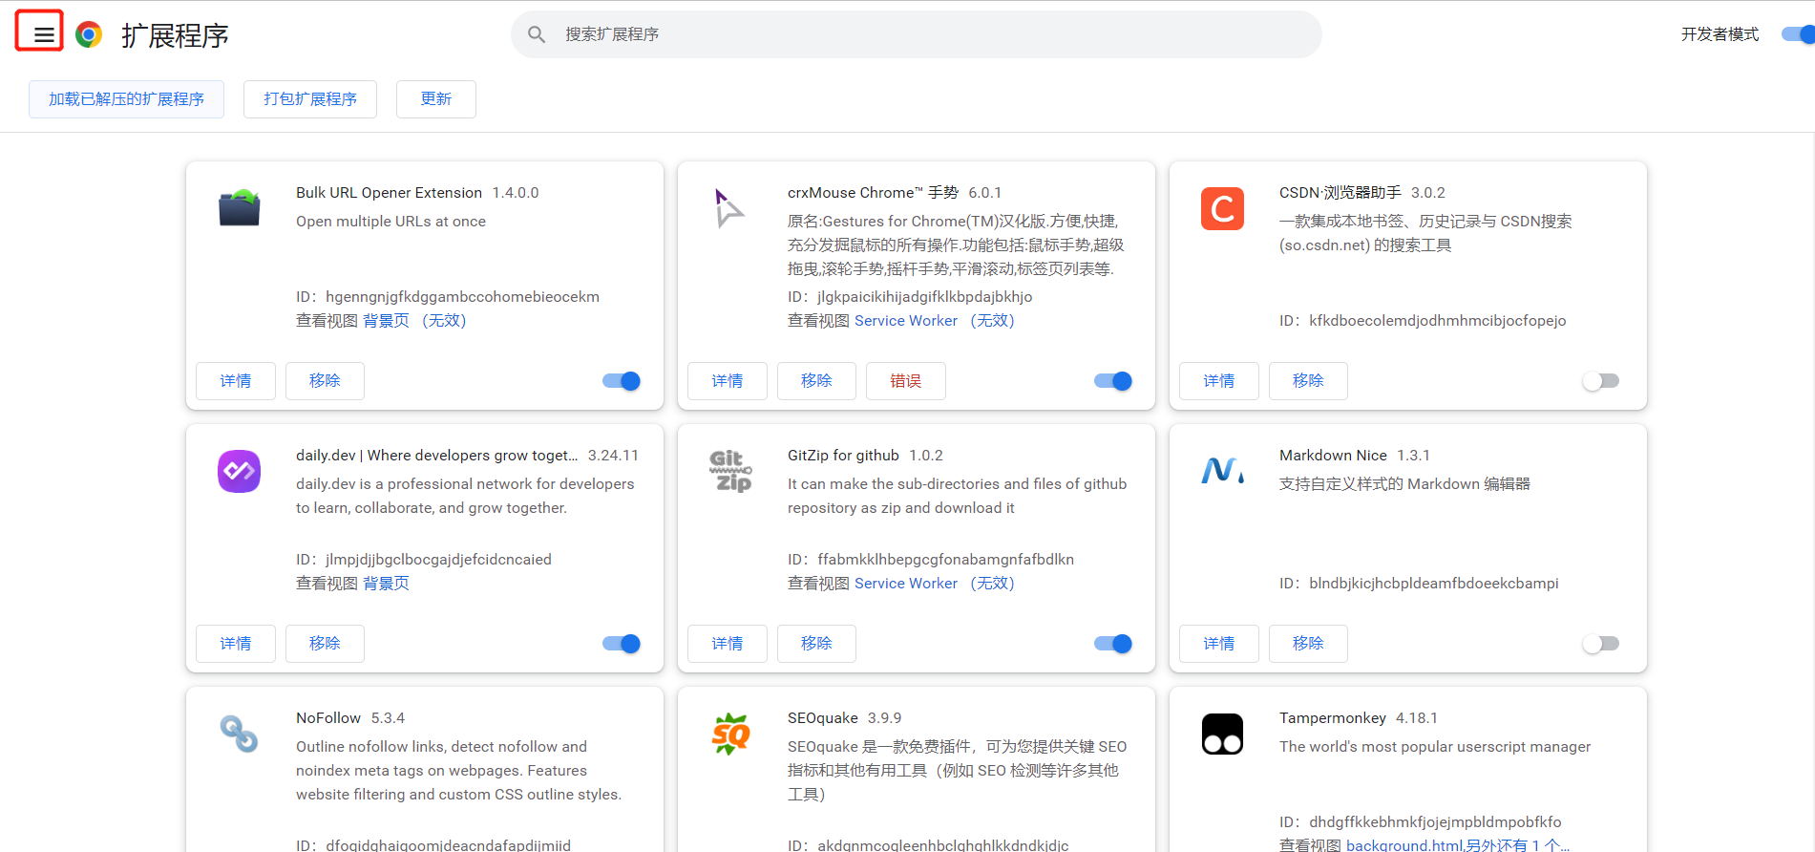The width and height of the screenshot is (1815, 852).
Task: Click 错误 button on crxMouse card
Action: pyautogui.click(x=906, y=381)
